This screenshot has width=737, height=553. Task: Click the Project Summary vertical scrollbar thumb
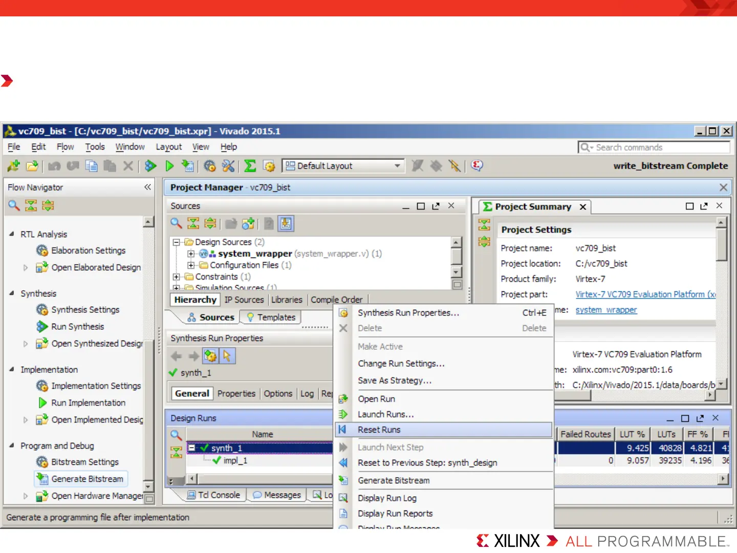pos(721,245)
